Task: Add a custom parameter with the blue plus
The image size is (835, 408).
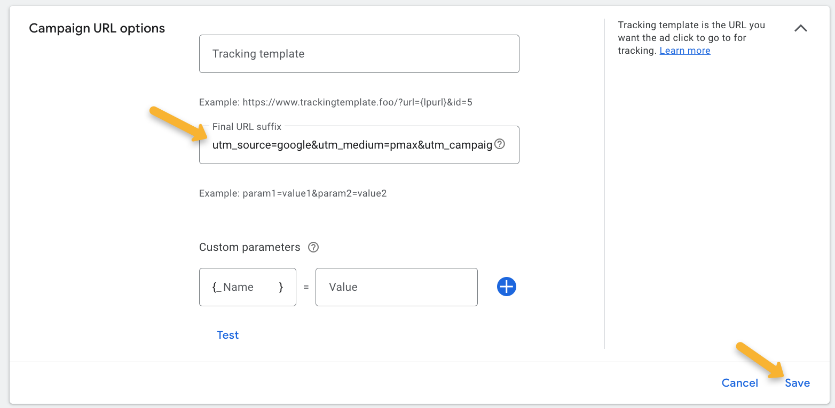Action: (506, 287)
